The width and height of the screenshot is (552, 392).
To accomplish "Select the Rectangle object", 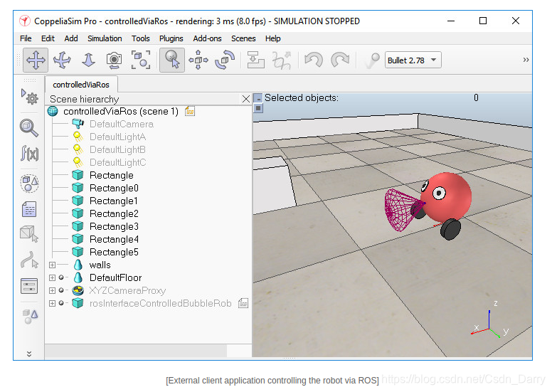I will click(111, 175).
